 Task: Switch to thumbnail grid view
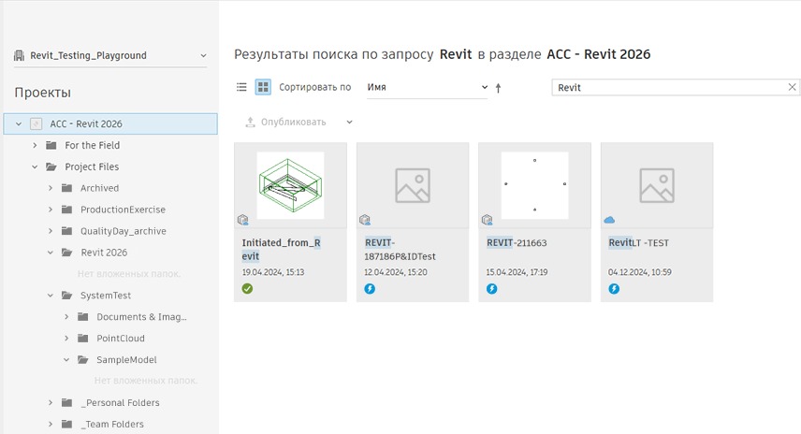pos(263,87)
